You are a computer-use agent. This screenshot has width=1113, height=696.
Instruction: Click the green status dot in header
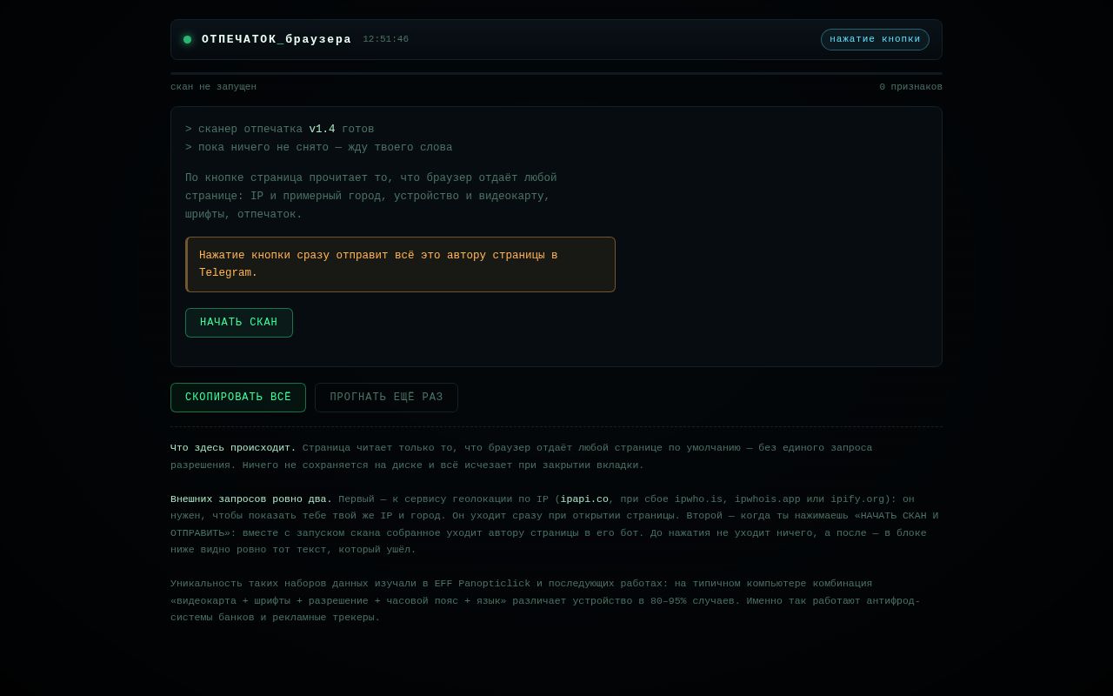click(187, 40)
